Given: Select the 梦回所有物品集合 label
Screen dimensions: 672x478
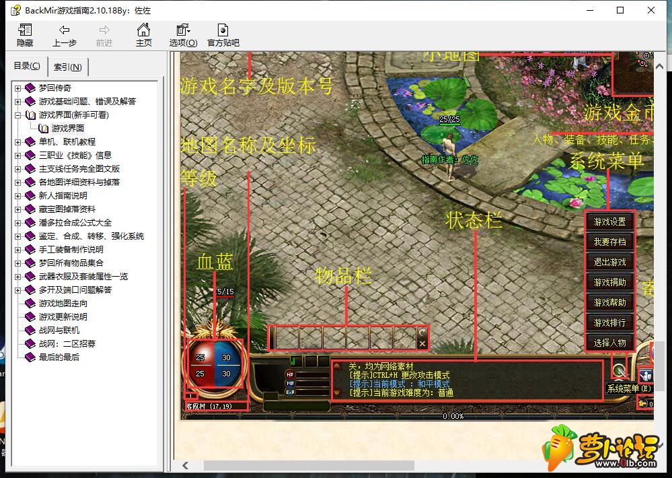Looking at the screenshot, I should coord(71,263).
